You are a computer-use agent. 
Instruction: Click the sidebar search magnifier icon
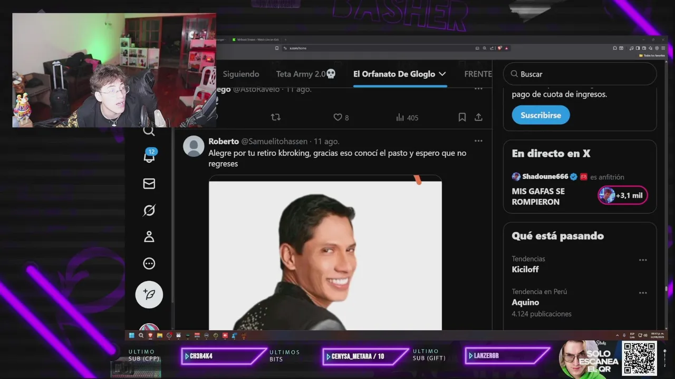click(149, 131)
